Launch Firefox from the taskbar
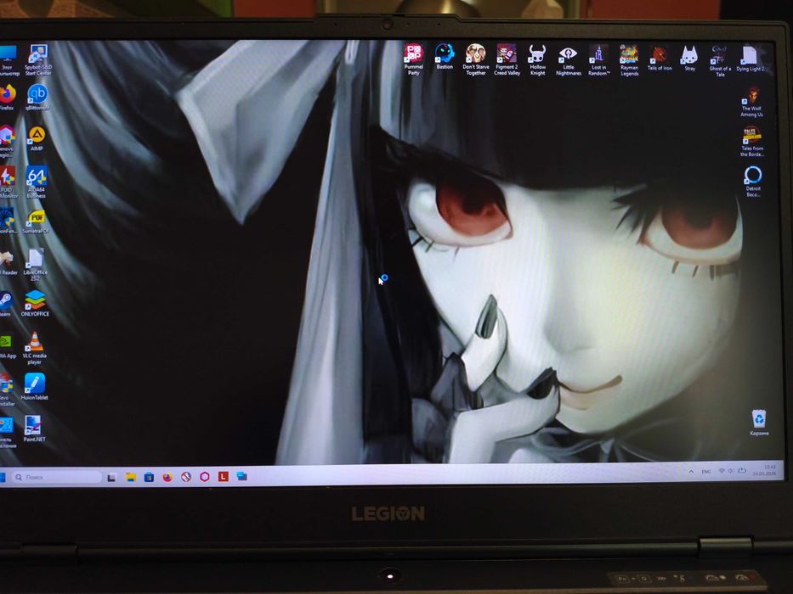The width and height of the screenshot is (793, 594). click(167, 477)
